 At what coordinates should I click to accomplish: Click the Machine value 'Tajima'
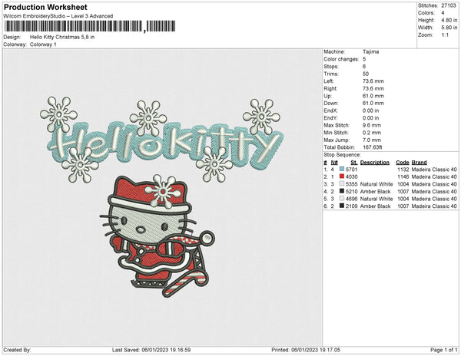[x=371, y=51]
